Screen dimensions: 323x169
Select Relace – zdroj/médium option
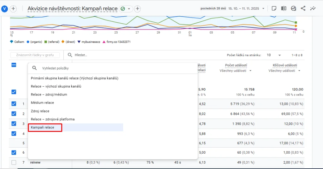point(49,95)
